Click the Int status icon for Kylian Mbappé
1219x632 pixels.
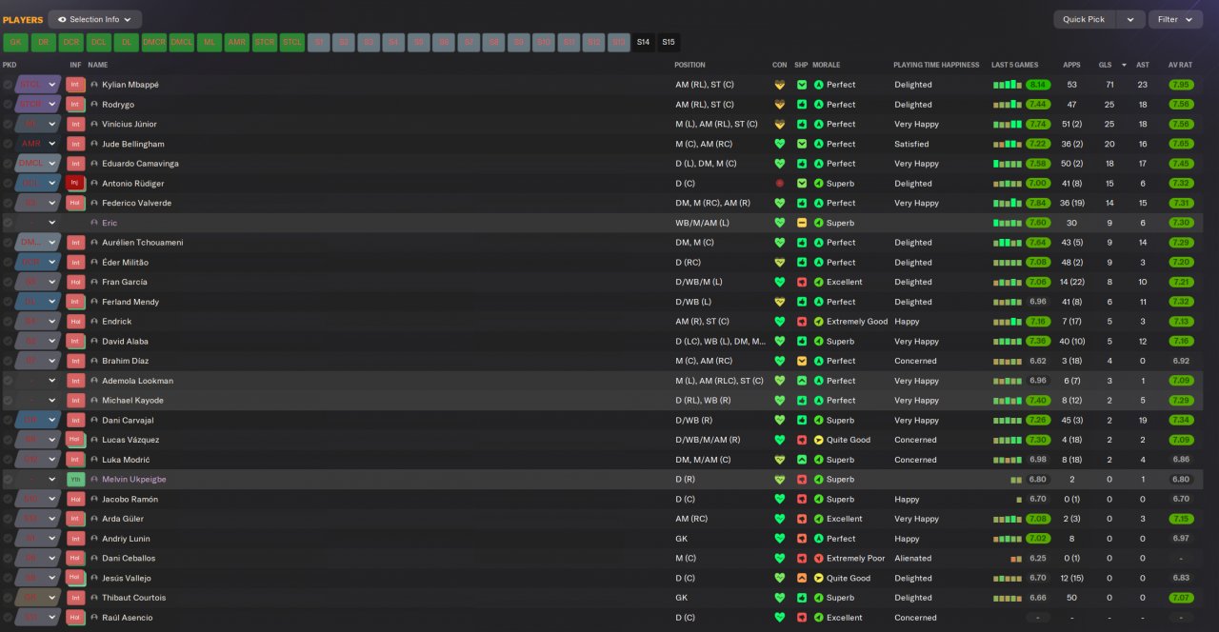[75, 85]
